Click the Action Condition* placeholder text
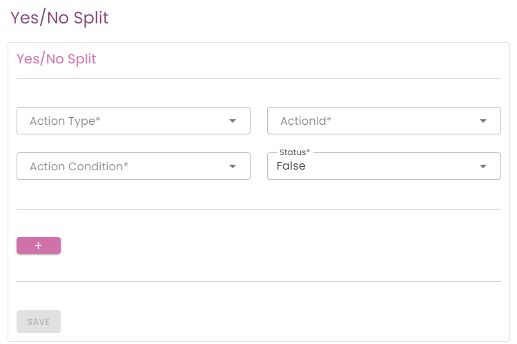The width and height of the screenshot is (517, 344). [x=79, y=167]
